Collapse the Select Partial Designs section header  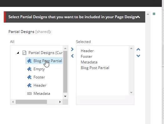pos(138,17)
